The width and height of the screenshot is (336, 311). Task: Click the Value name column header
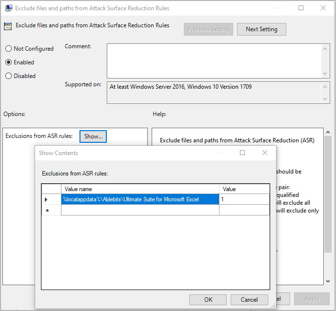pos(140,189)
